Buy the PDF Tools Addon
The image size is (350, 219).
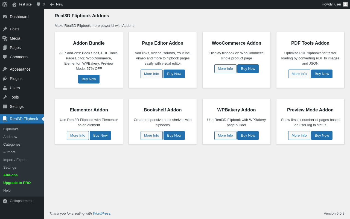click(x=322, y=74)
